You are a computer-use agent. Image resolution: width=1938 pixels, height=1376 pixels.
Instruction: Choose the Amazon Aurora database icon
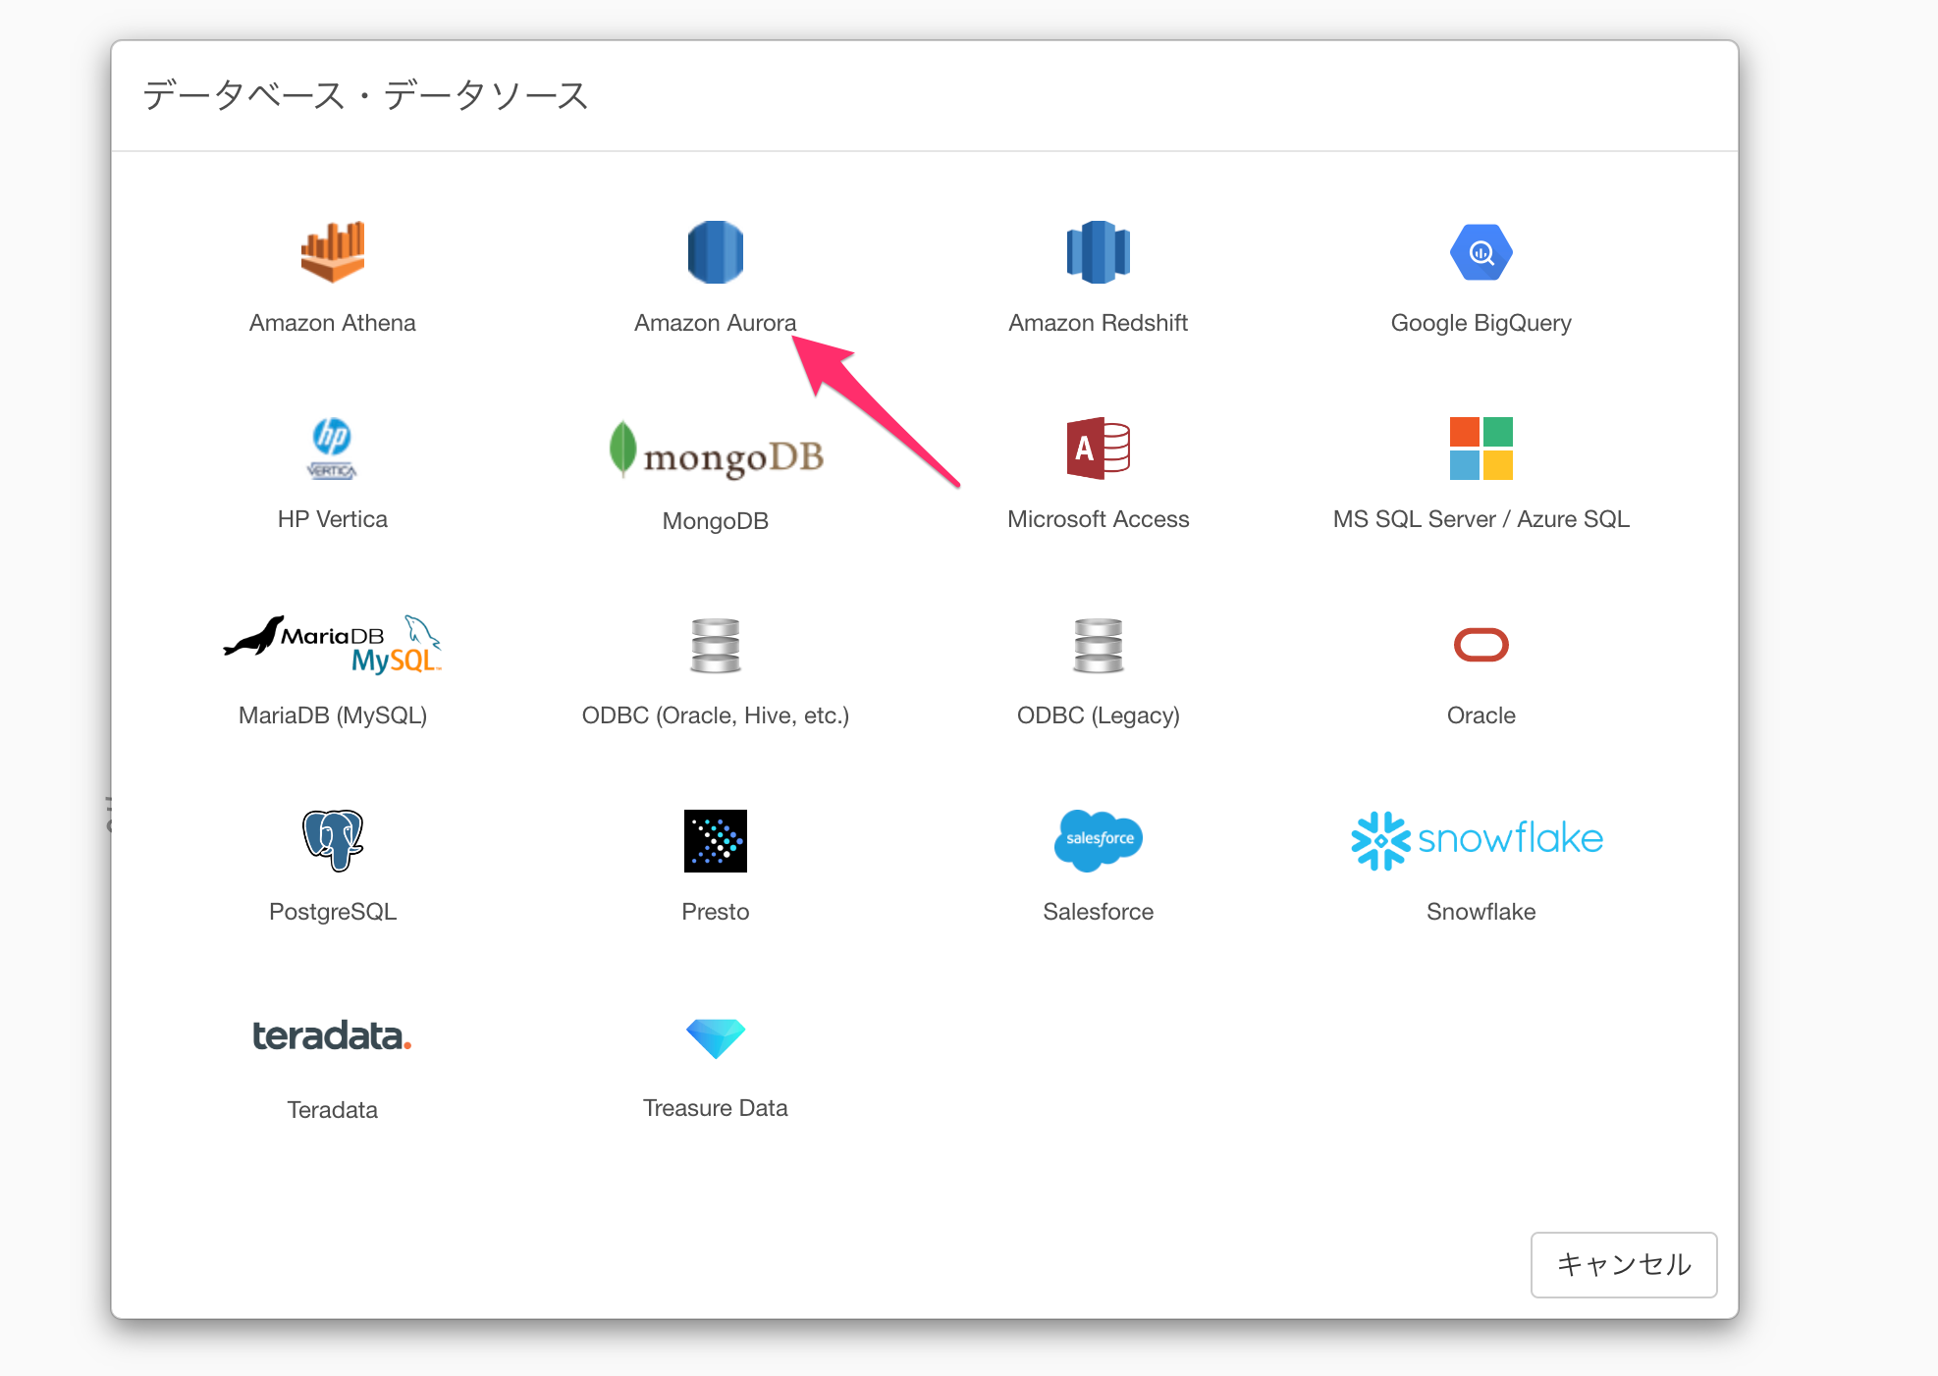[x=715, y=252]
